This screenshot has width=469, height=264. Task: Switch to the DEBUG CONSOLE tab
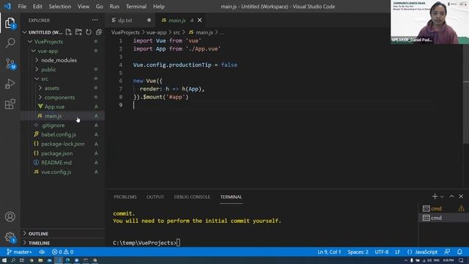coord(192,197)
